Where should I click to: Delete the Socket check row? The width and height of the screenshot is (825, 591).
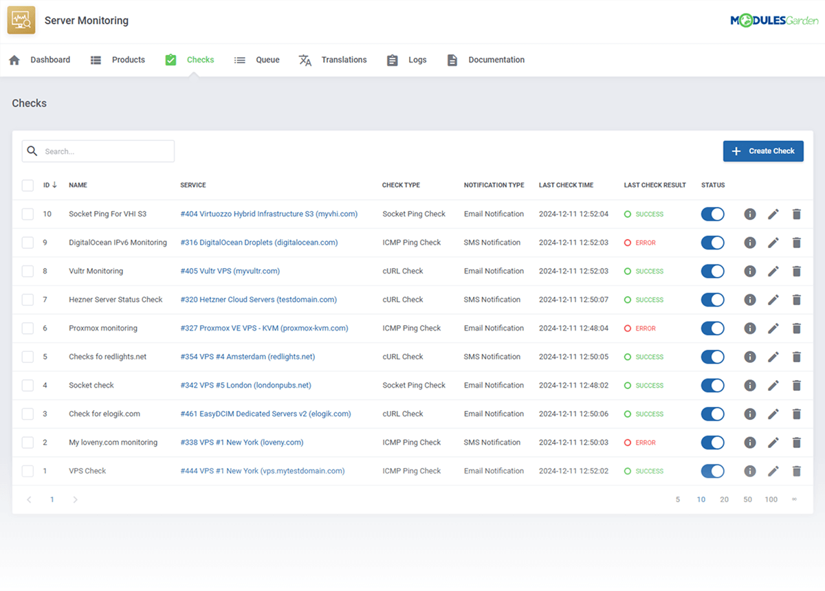797,386
